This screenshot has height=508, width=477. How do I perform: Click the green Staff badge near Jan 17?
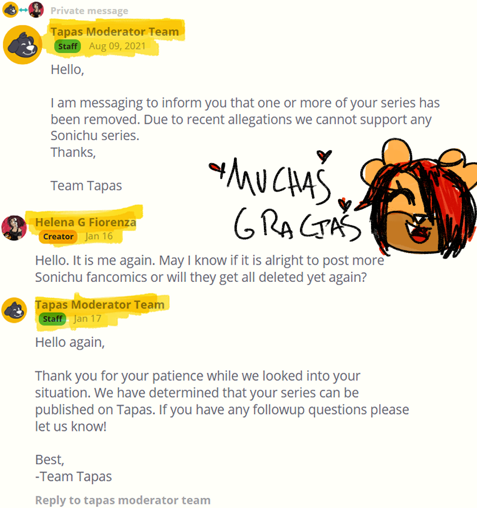point(52,319)
